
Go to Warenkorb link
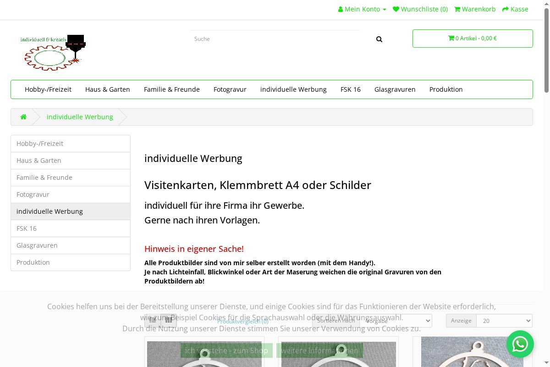(x=475, y=9)
